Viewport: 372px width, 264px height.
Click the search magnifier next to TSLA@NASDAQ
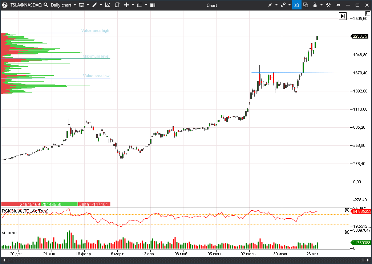pyautogui.click(x=46, y=5)
